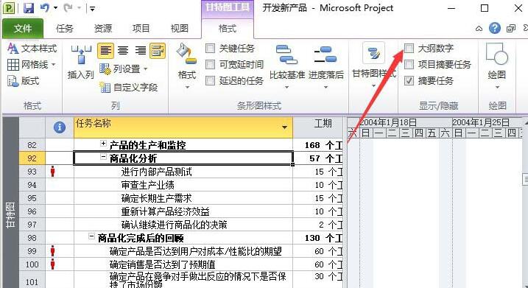Click the 自定义字段 button
528x288 pixels.
(129, 88)
